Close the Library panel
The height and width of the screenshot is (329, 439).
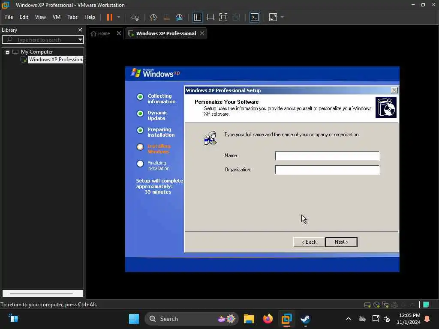coord(80,30)
